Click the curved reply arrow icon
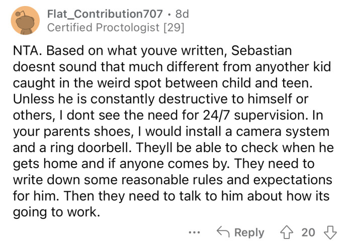The height and width of the screenshot is (245, 352). [224, 232]
